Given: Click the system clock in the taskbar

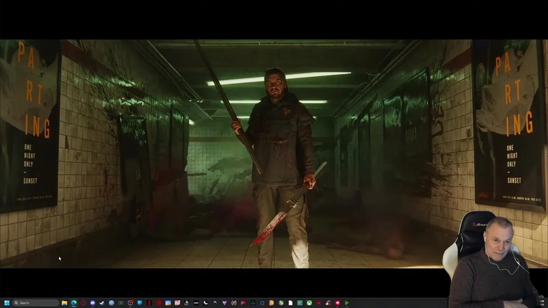Looking at the screenshot, I should click(542, 303).
